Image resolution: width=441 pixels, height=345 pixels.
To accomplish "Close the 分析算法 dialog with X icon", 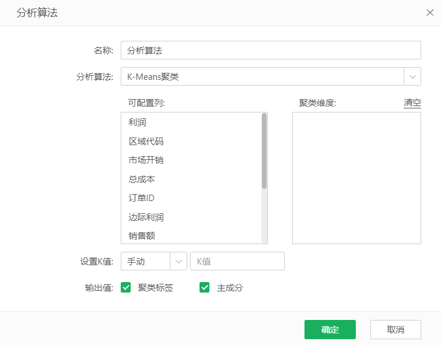I will pos(430,13).
